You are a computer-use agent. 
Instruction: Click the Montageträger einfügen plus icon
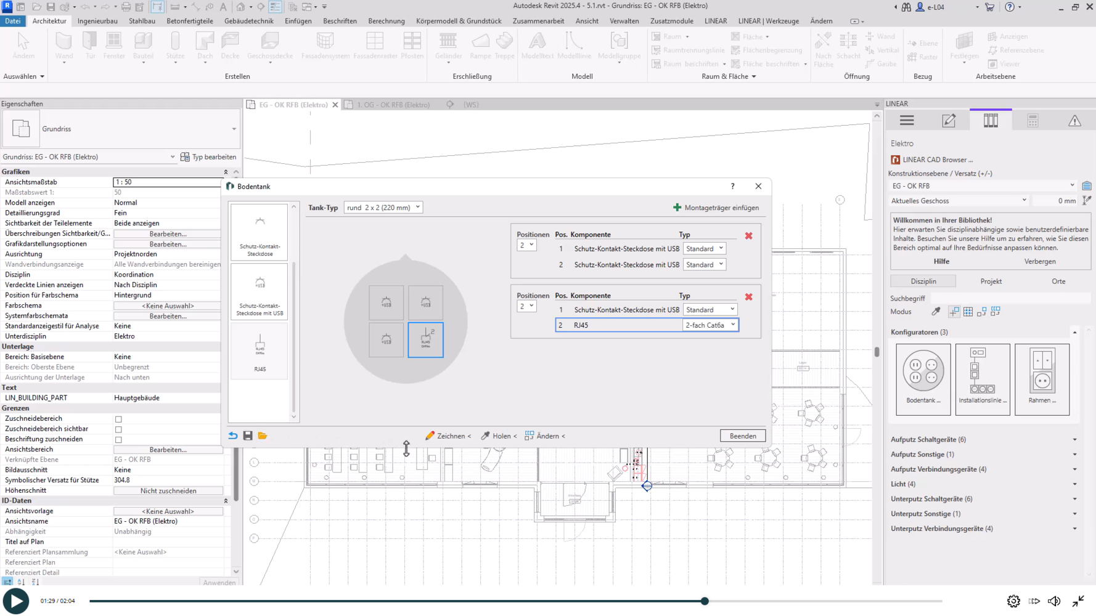tap(677, 208)
